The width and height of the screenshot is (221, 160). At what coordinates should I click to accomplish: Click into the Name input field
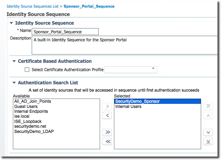(x=65, y=32)
